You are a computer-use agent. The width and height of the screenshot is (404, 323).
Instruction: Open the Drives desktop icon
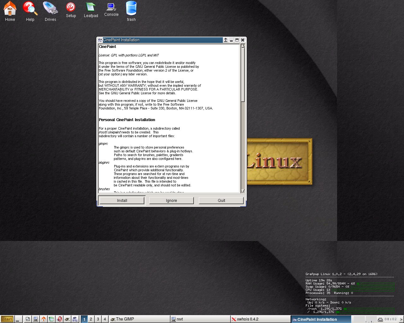coord(50,11)
